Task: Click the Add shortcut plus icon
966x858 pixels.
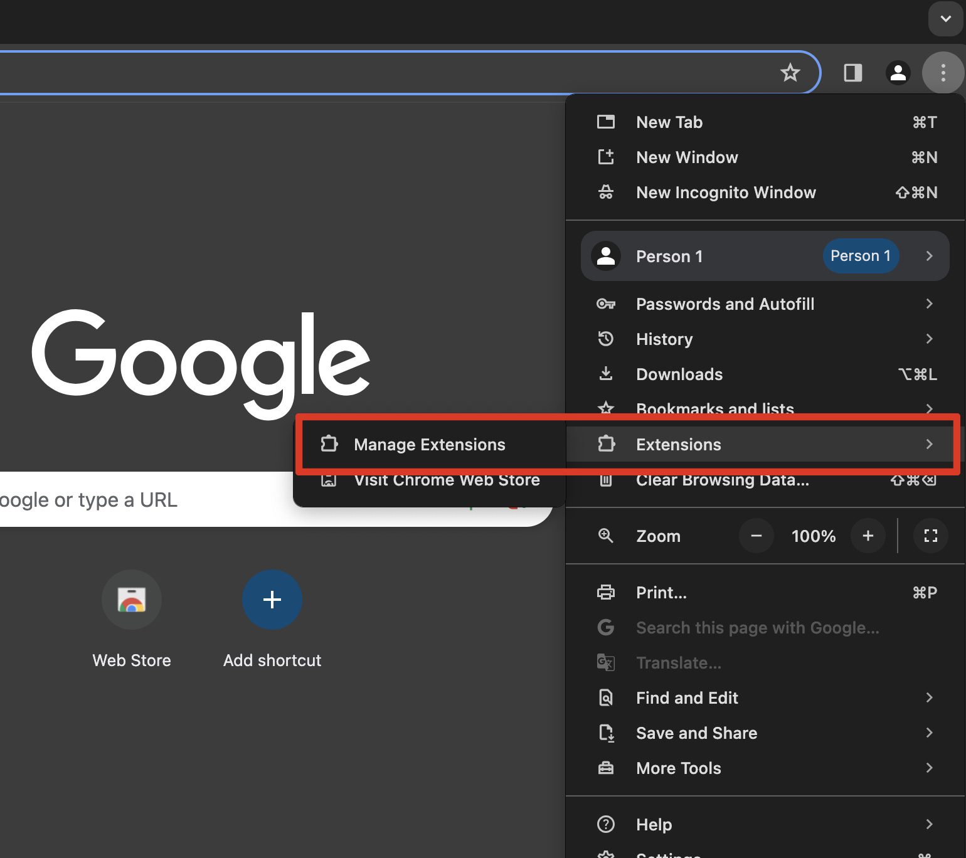Action: click(272, 600)
